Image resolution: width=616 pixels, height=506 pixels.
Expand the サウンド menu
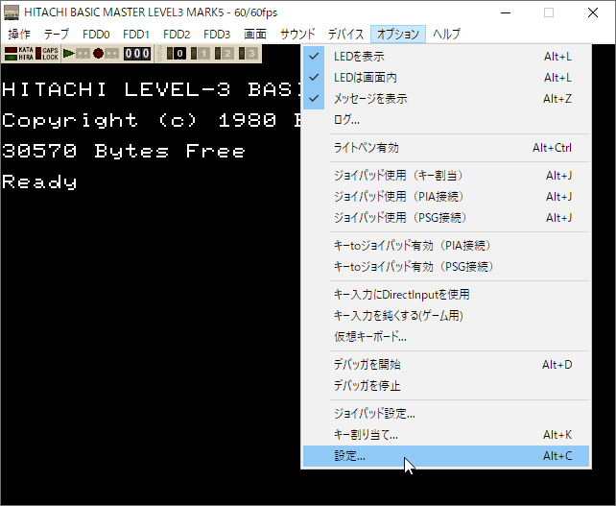pos(297,34)
